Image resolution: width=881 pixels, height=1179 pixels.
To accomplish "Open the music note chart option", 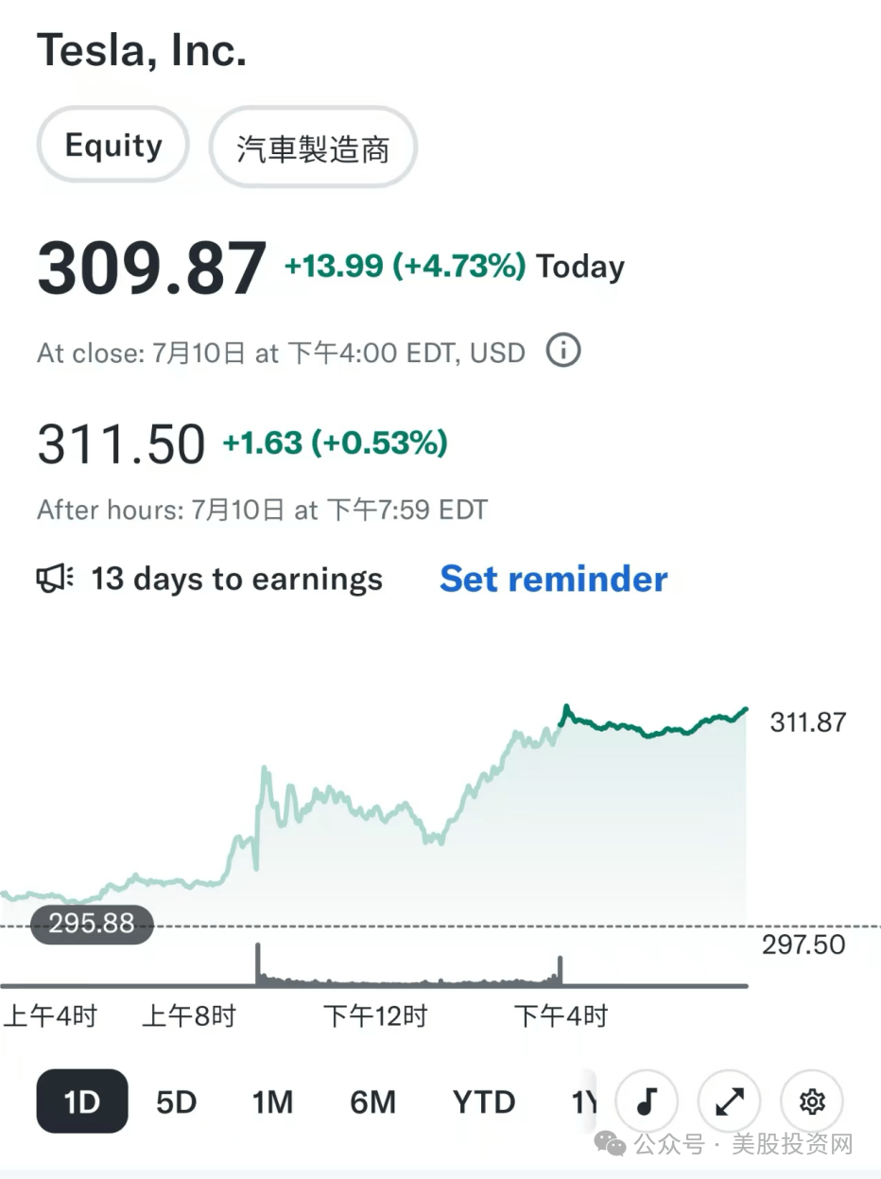I will coord(647,1101).
